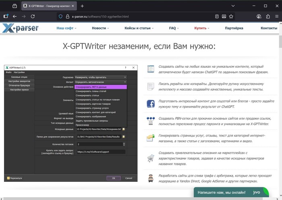
Task: Go to the "Партнёрка" page
Action: (234, 28)
